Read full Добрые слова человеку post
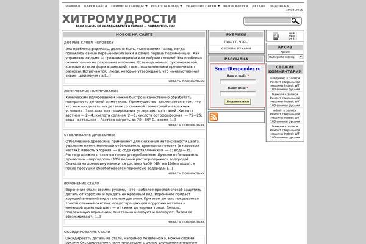Image resolution: width=366 pixels, height=244 pixels. click(185, 81)
